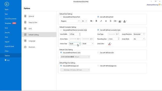Open the General options tab
Screen dimensions: 162x91
[x=39, y=16]
